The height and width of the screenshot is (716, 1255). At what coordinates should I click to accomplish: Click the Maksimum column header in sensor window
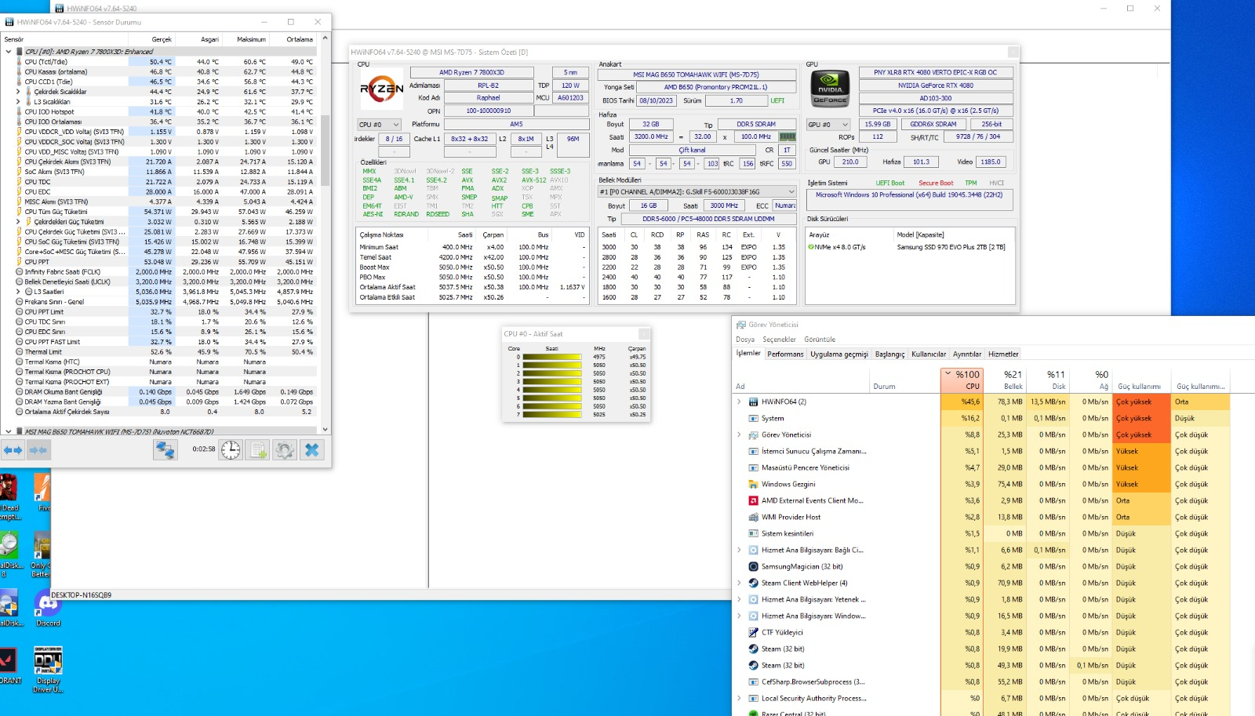246,39
